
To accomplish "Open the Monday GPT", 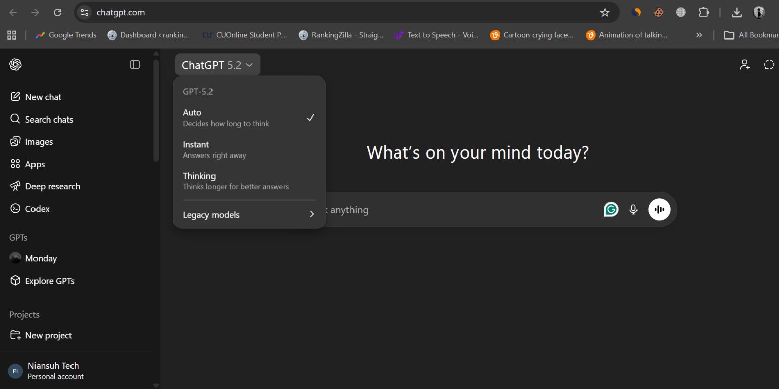I will click(x=41, y=258).
